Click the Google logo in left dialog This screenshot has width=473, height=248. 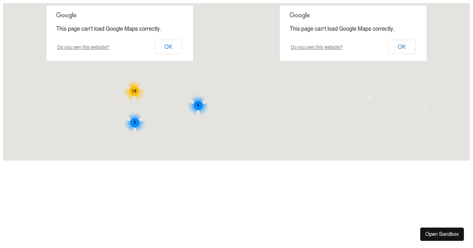click(66, 15)
